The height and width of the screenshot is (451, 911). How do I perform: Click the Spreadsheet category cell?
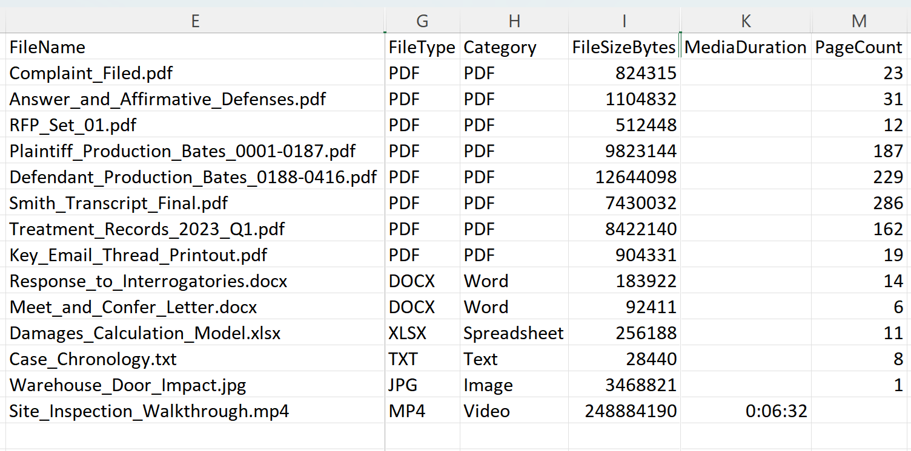click(513, 333)
